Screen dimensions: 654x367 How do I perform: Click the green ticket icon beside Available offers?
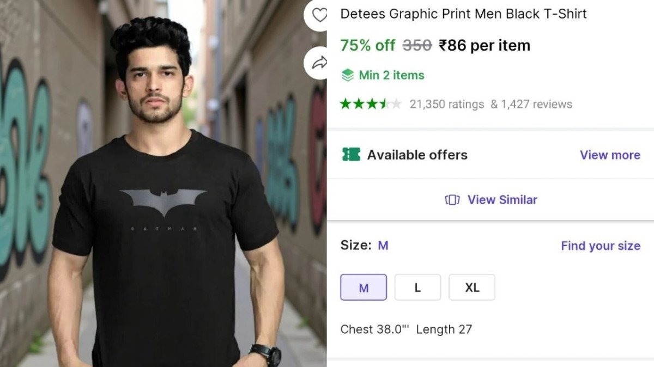coord(352,155)
